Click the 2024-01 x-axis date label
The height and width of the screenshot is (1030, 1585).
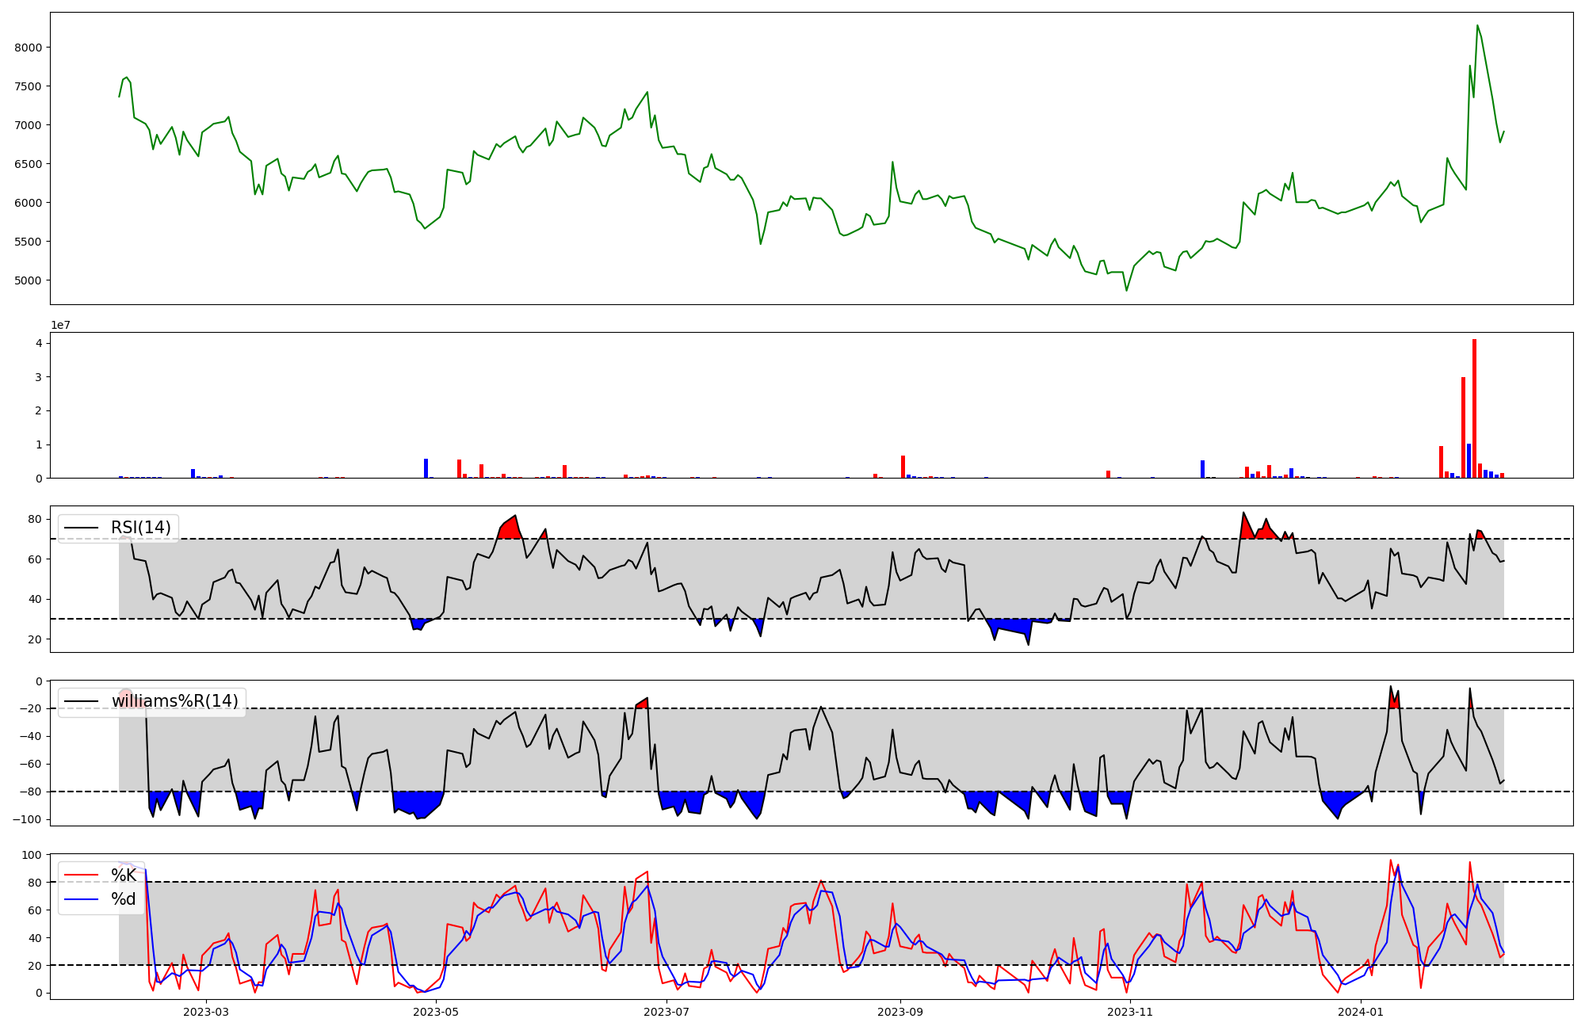[x=1361, y=1012]
